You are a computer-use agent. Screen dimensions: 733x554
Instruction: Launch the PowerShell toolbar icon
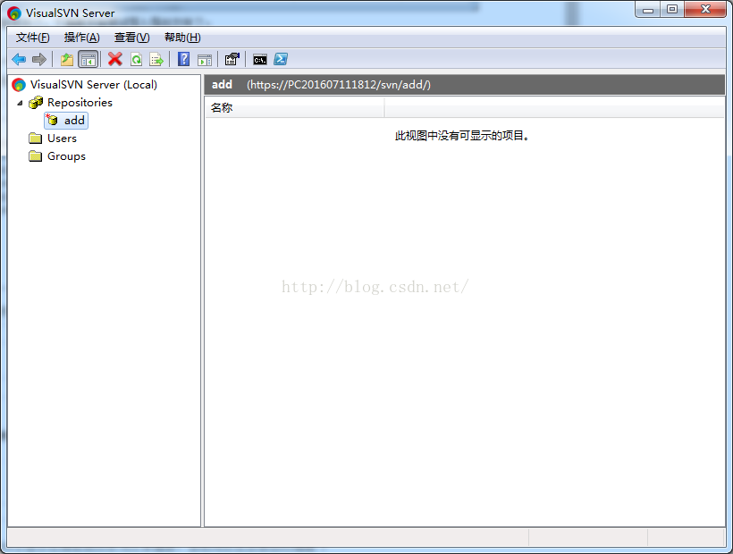point(281,59)
